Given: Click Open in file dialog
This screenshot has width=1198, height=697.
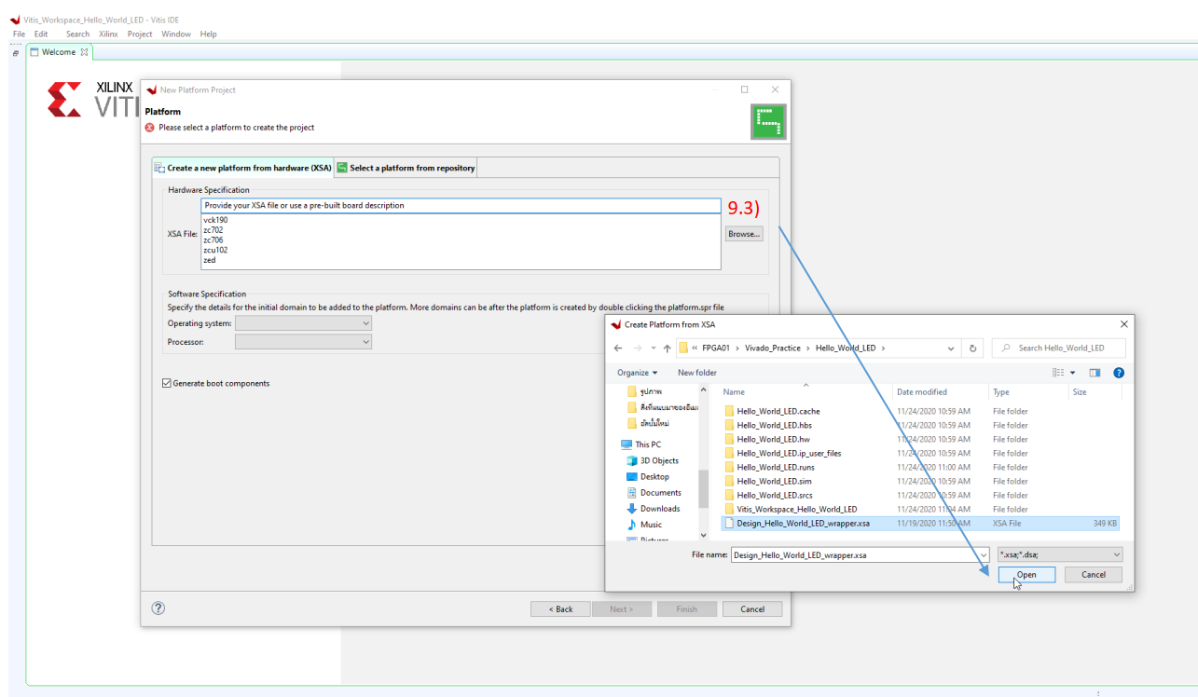Looking at the screenshot, I should [1026, 575].
